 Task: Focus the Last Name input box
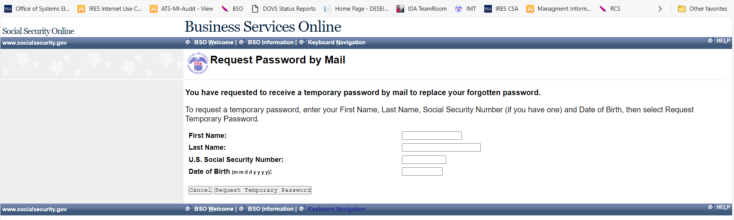click(441, 147)
